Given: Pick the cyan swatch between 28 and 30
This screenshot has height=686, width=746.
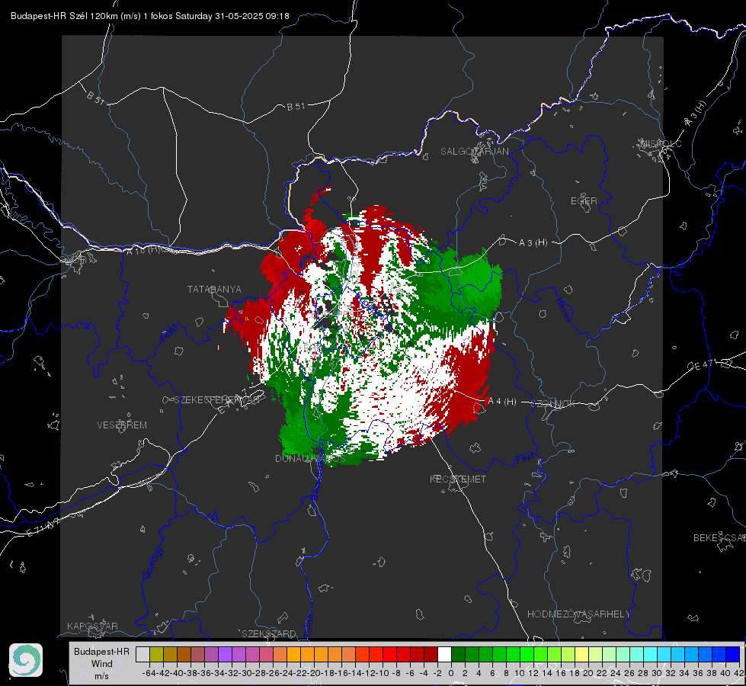Looking at the screenshot, I should click(x=650, y=654).
